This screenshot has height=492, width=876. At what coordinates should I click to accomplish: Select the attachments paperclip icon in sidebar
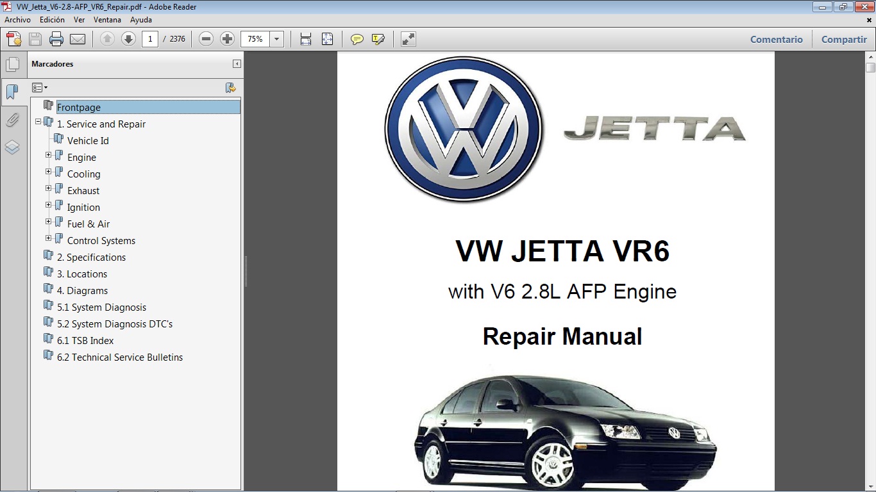[13, 119]
